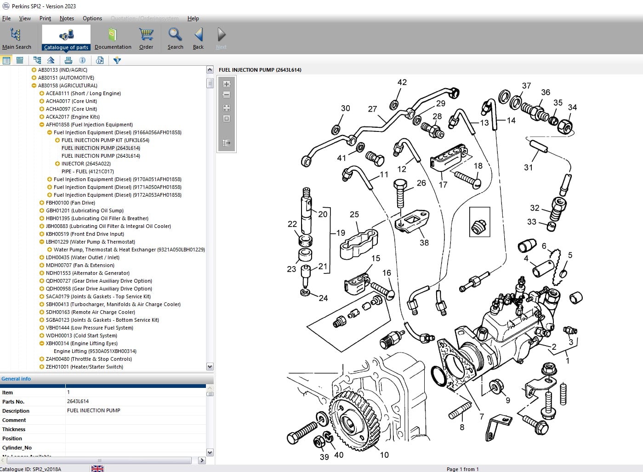The image size is (643, 472).
Task: Switch to the list view icon in sub-toolbar
Action: coord(6,60)
